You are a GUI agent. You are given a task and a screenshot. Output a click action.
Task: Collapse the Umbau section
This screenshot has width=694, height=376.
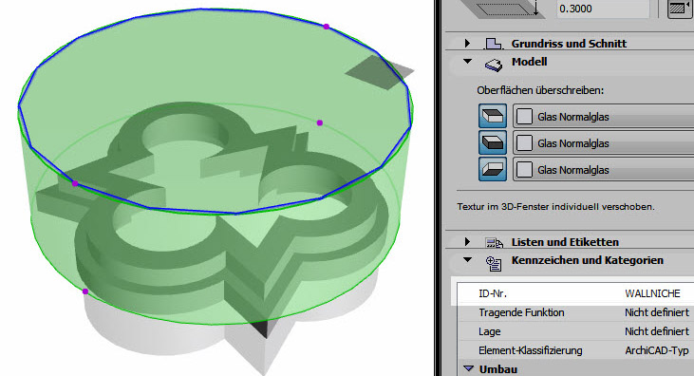click(x=468, y=368)
